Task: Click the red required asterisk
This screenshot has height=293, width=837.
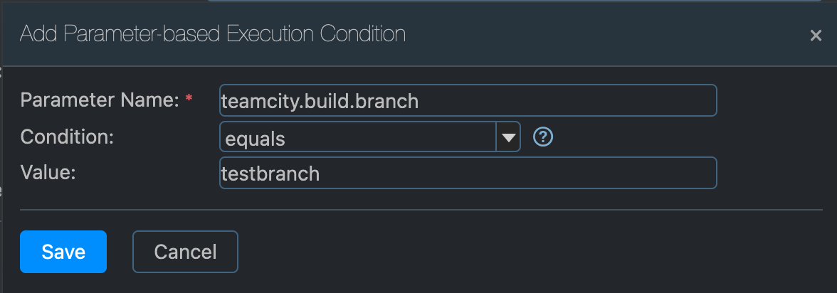Action: click(x=189, y=100)
